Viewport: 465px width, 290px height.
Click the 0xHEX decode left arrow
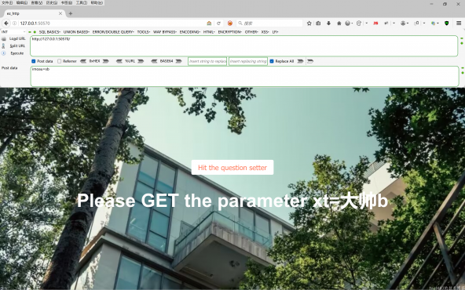[83, 61]
